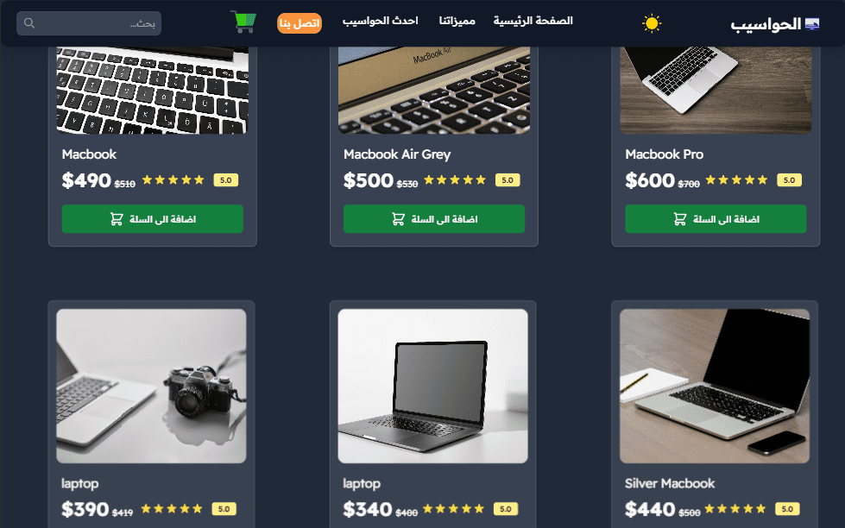
Task: Go to the مميزاتنا nav section
Action: (457, 21)
